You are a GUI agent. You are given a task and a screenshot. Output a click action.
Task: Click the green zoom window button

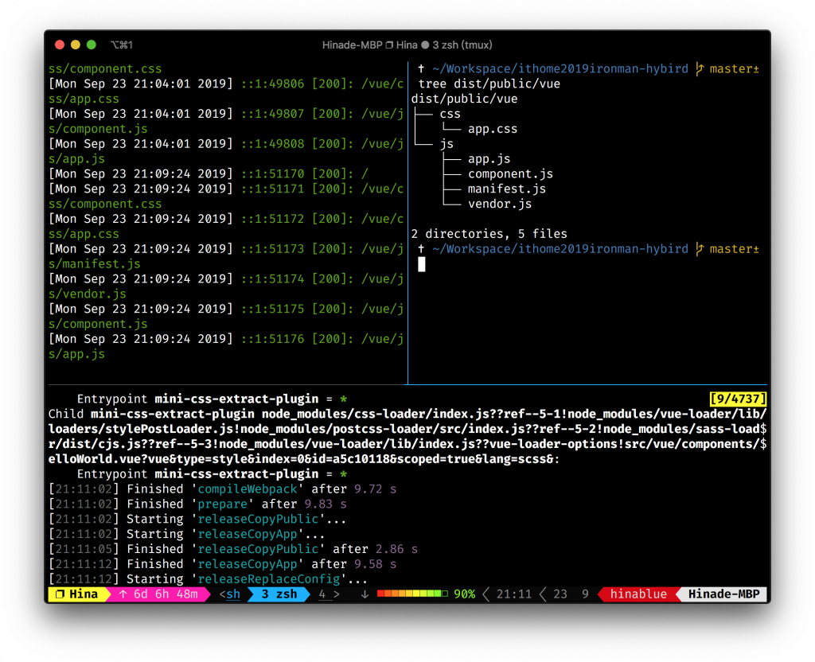[91, 45]
